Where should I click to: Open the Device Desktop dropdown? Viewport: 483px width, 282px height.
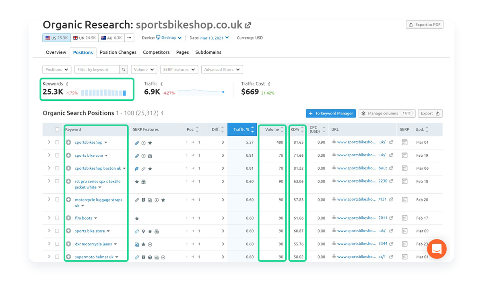169,38
